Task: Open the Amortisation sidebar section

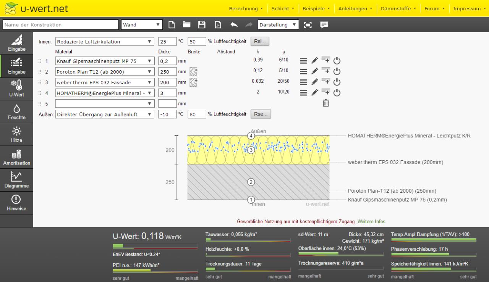Action: pyautogui.click(x=16, y=158)
